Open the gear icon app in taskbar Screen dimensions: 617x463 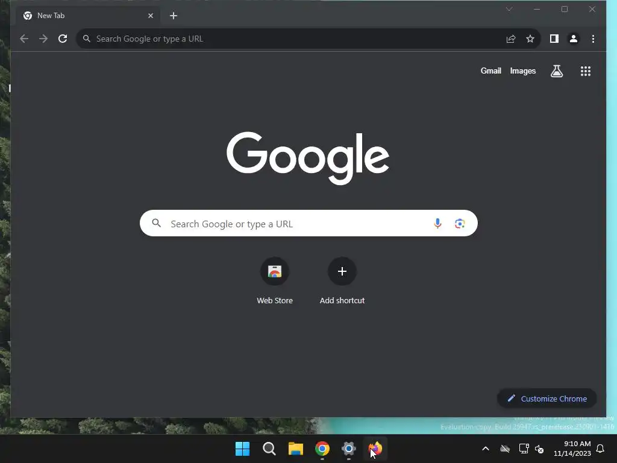point(349,449)
